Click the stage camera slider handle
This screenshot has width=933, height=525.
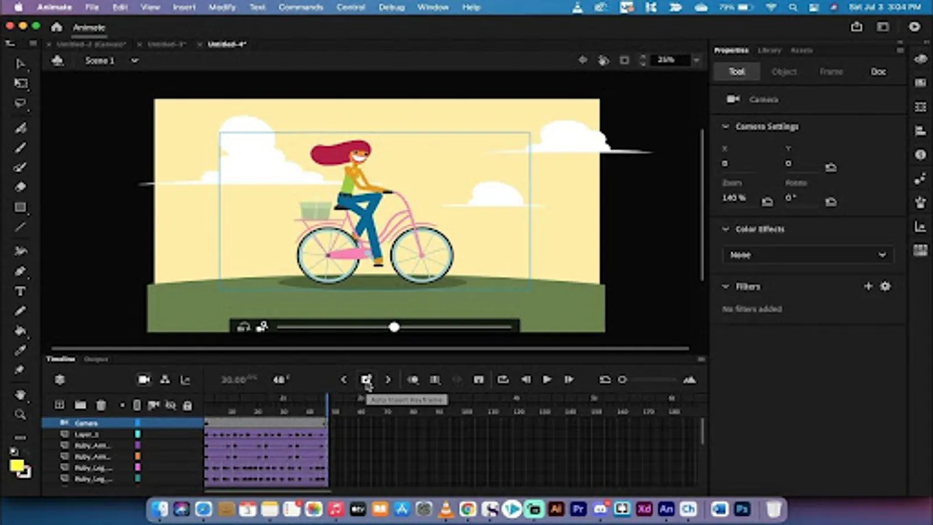pyautogui.click(x=394, y=327)
